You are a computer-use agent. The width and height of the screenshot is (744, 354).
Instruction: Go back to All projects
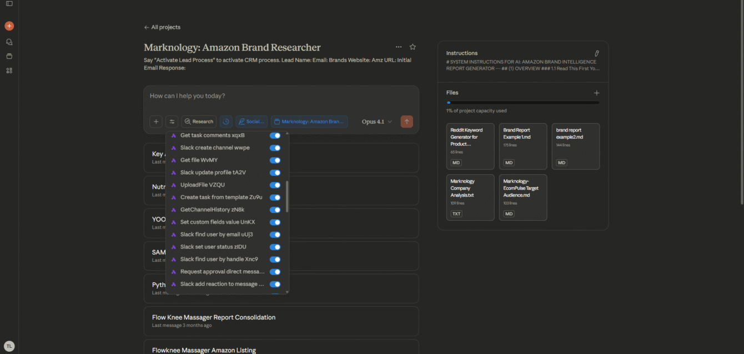click(x=162, y=27)
